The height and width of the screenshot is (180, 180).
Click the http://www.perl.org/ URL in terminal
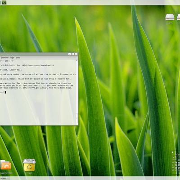[36, 88]
